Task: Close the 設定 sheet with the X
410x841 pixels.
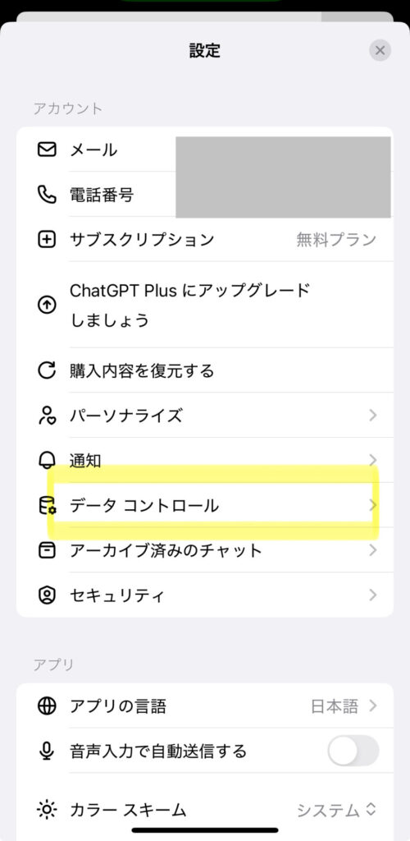Action: click(380, 50)
